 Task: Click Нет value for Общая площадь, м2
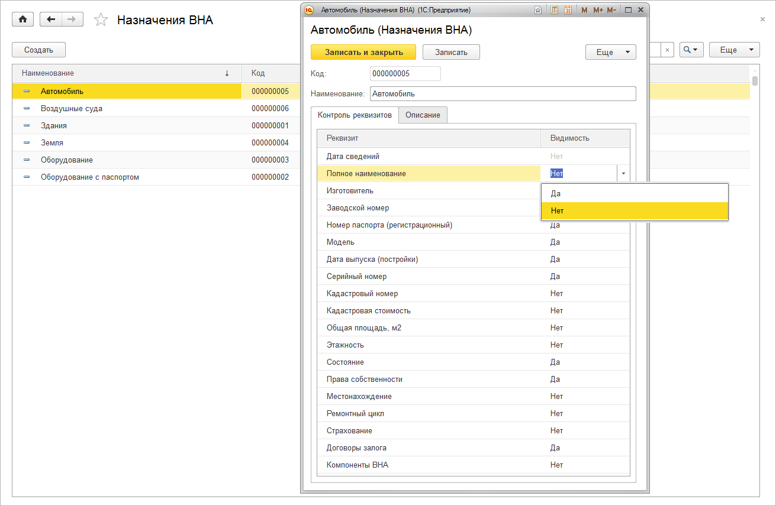556,328
